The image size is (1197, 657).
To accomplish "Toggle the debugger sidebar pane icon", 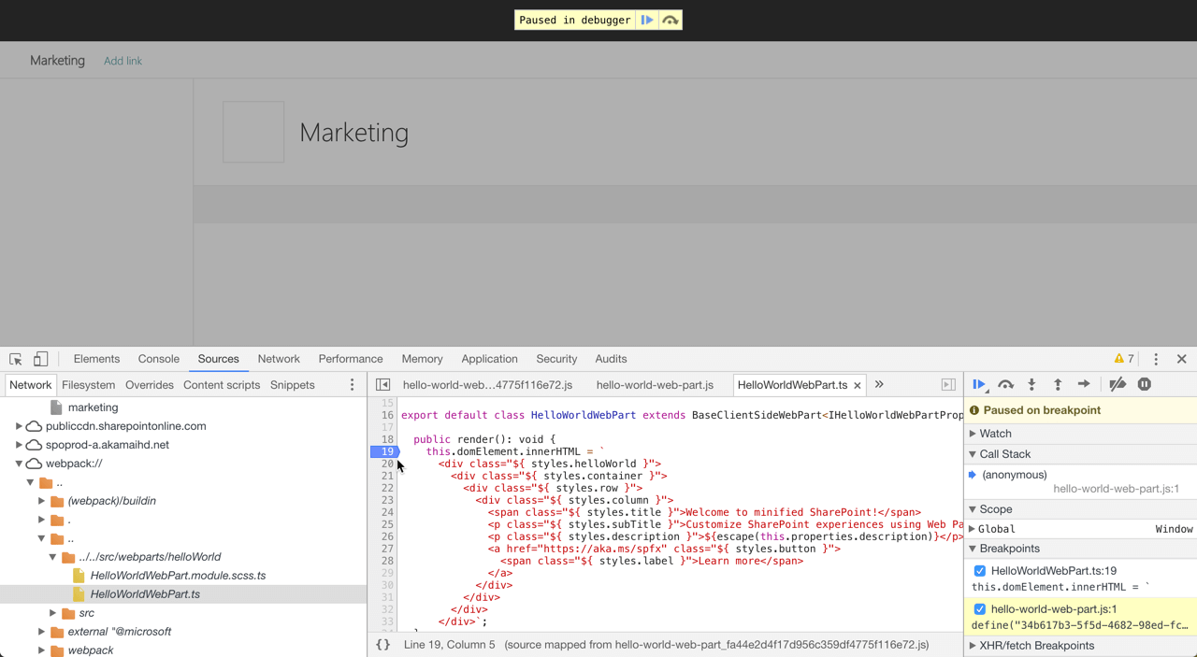I will pyautogui.click(x=948, y=384).
